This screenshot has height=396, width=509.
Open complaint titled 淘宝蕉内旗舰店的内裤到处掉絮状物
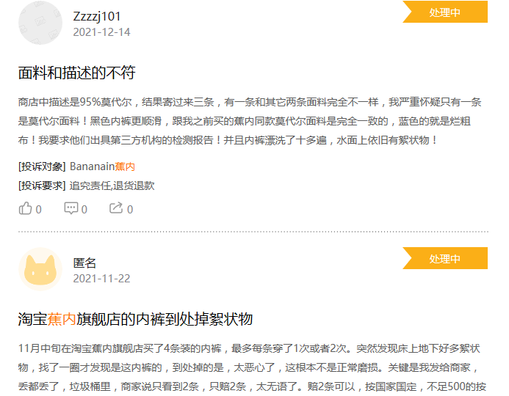135,319
